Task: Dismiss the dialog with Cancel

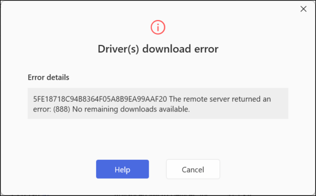Action: click(x=193, y=169)
